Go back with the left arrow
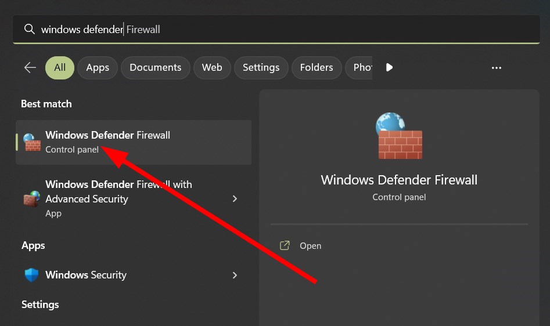 [30, 68]
